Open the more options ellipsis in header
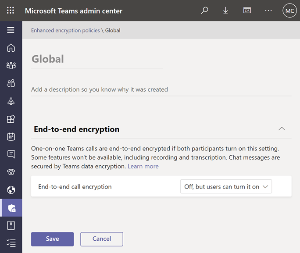The height and width of the screenshot is (253, 300). pyautogui.click(x=268, y=11)
